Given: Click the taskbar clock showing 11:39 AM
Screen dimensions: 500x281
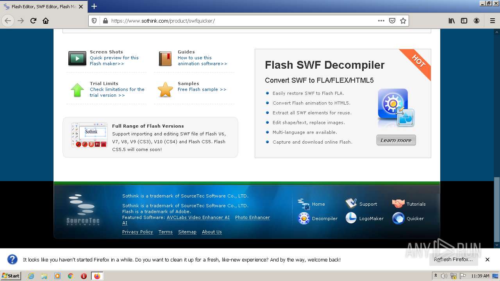Looking at the screenshot, I should pos(480,276).
